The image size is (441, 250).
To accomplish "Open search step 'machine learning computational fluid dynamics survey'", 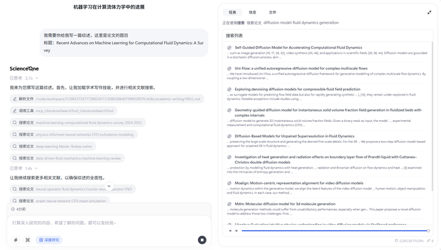I will (78, 123).
